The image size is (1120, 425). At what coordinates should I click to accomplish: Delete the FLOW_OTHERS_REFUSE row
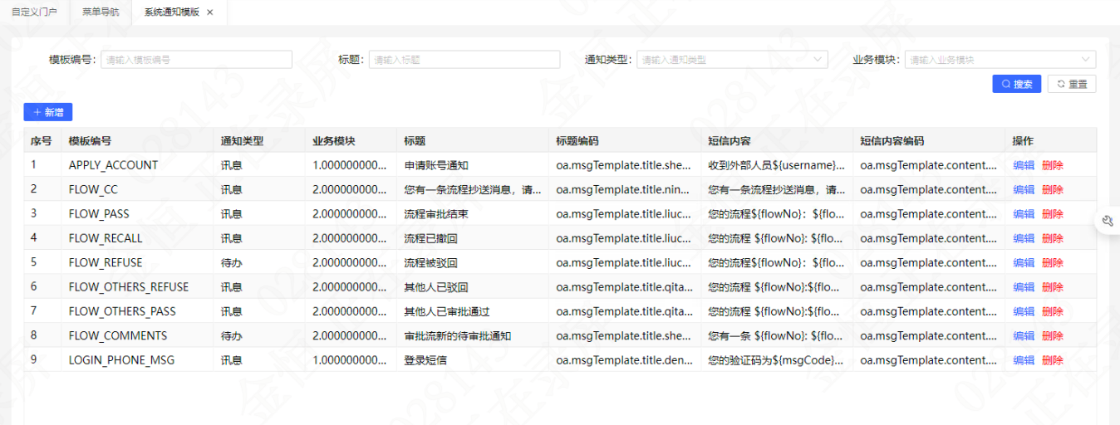1053,287
